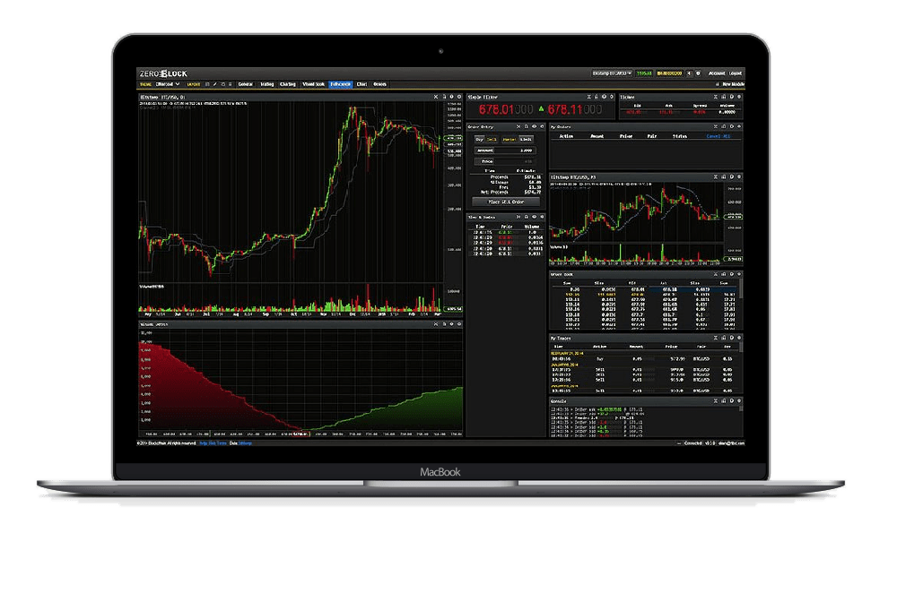Screen dimensions: 897x593
Task: Click the lock icon on My Orders panel
Action: [x=724, y=127]
